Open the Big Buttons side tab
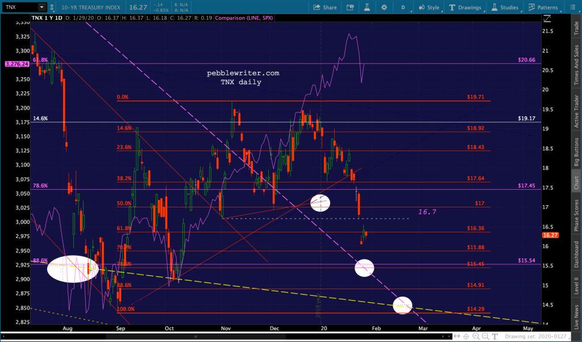Image resolution: width=582 pixels, height=342 pixels. coord(576,152)
